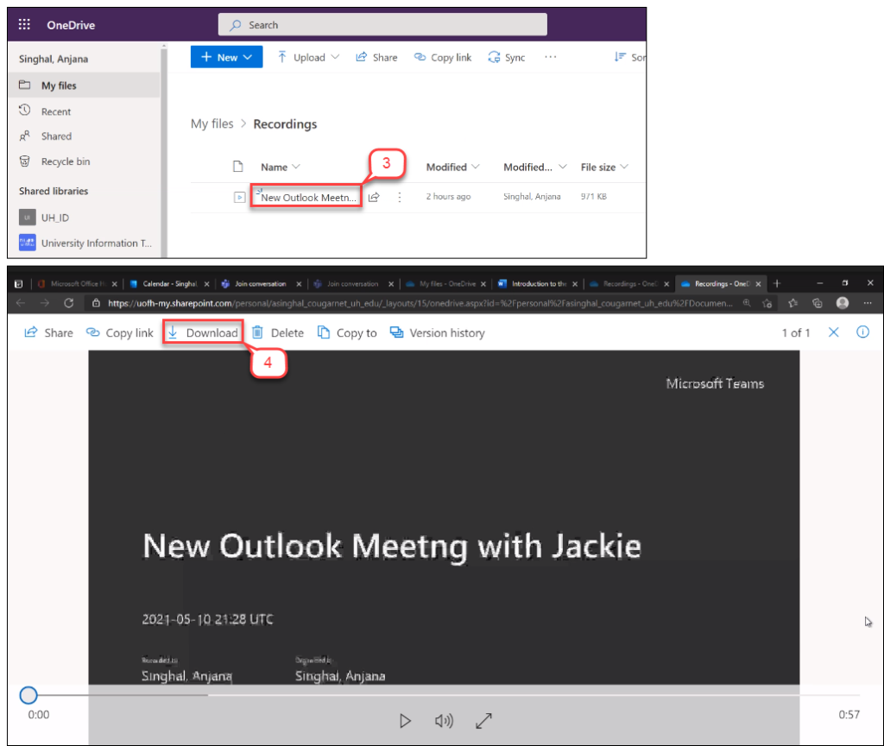Mute the video using the speaker icon
The width and height of the screenshot is (884, 746).
pos(444,720)
